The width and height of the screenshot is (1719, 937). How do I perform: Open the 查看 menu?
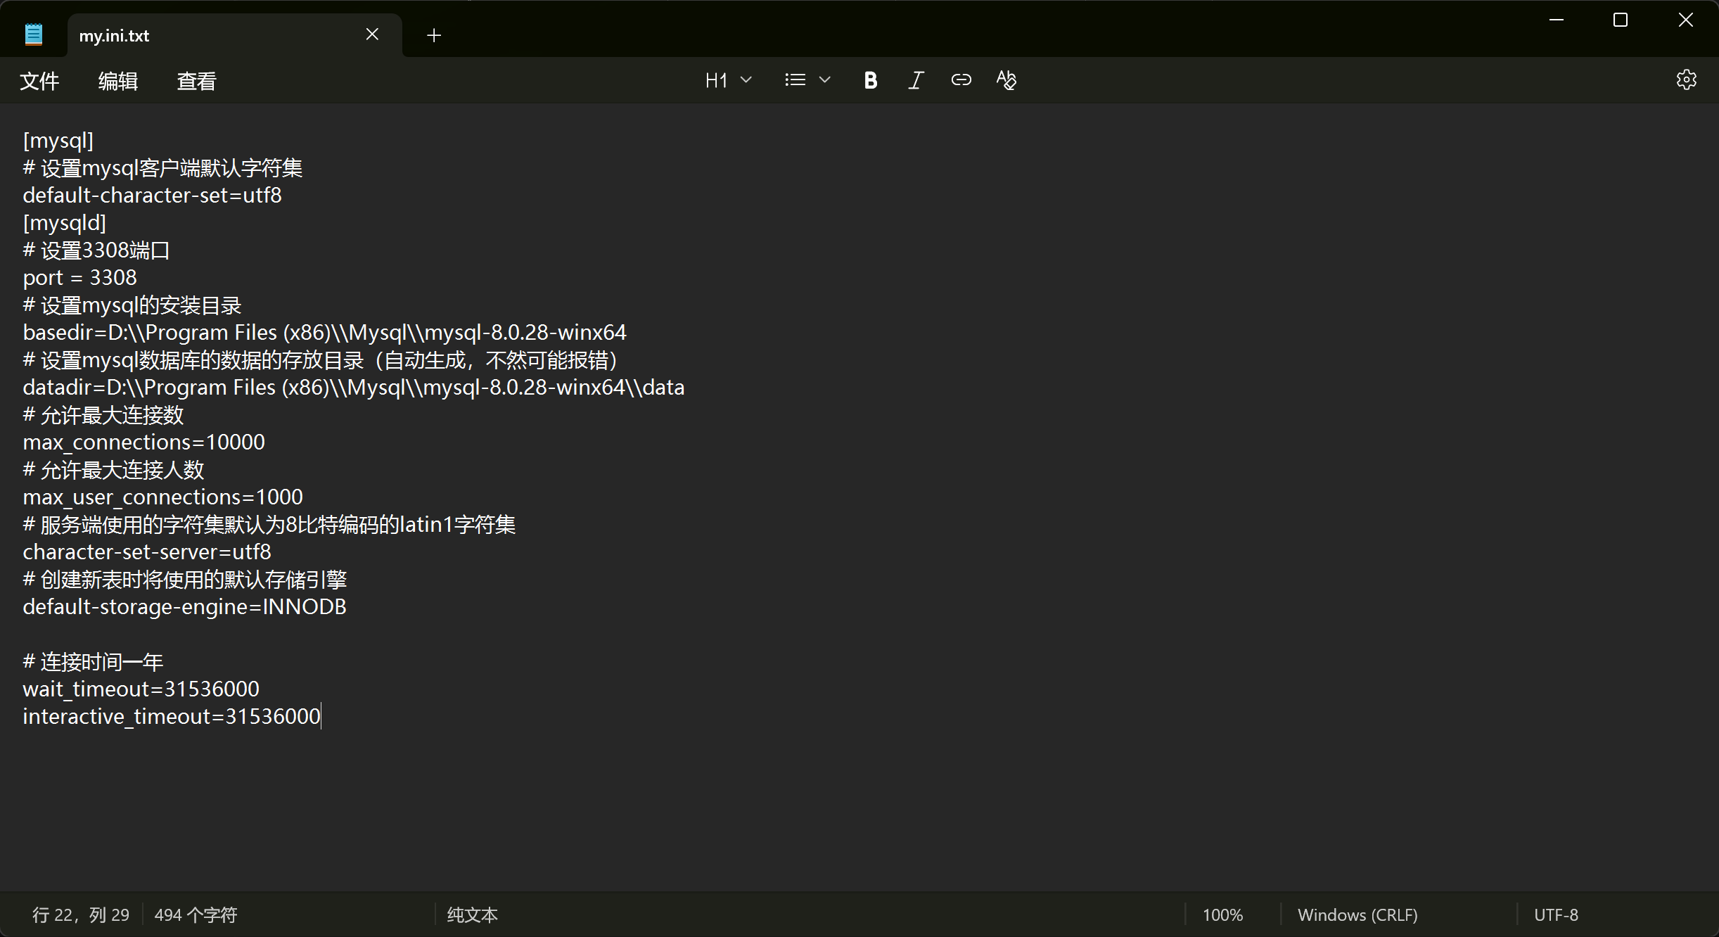(x=196, y=82)
